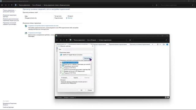Viewport: 196px width, 110px height.
Task: Click the 'Установить...' button
Action: (65, 78)
